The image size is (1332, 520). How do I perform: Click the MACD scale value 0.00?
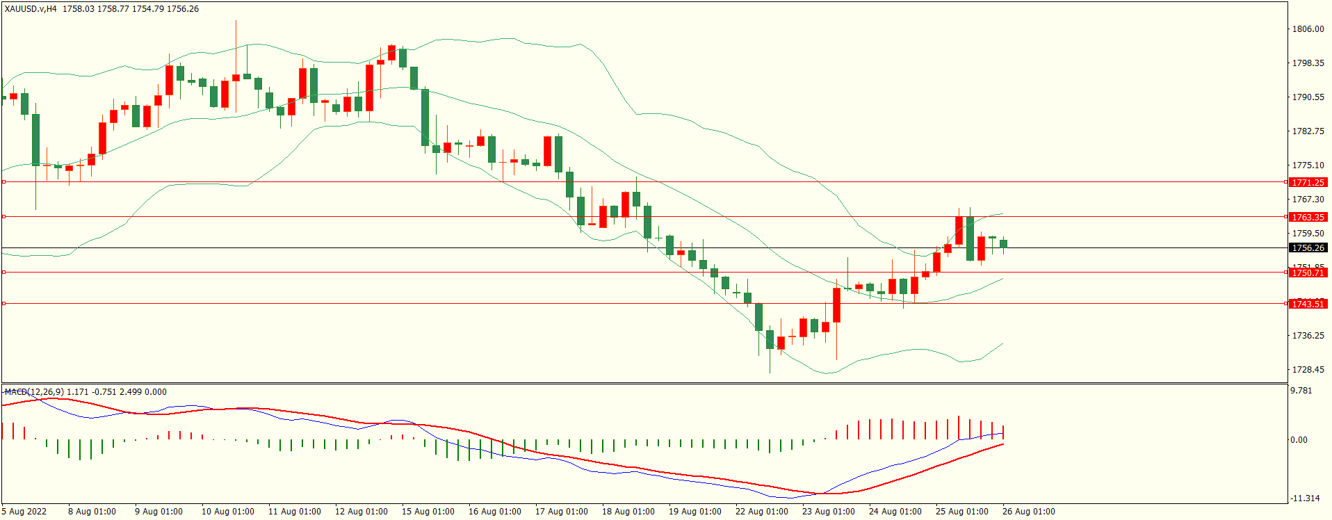1299,440
